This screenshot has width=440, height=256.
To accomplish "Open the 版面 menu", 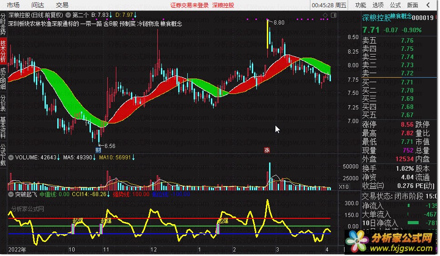I will (x=413, y=5).
